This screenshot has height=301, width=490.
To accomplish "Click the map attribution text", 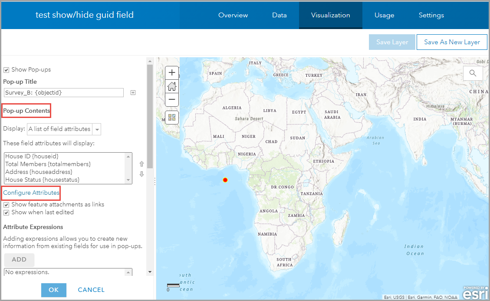I will [421, 297].
